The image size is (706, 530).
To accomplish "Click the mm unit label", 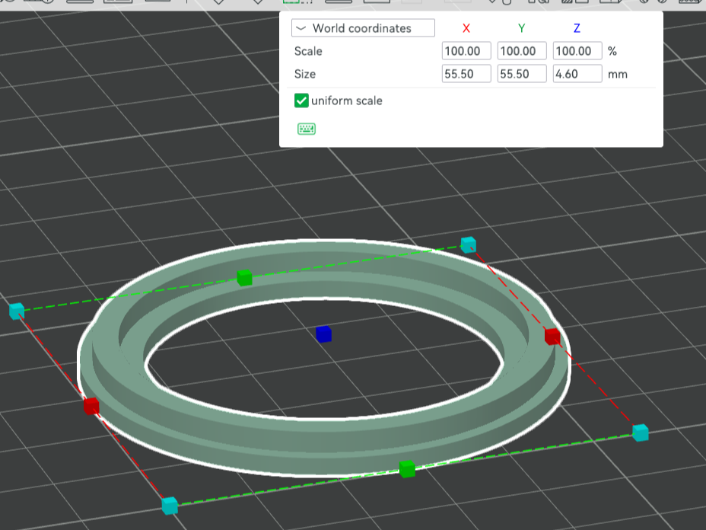I will [x=617, y=75].
